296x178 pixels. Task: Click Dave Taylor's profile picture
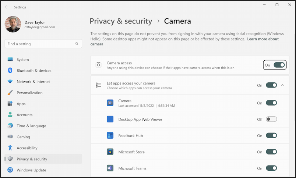(13, 24)
